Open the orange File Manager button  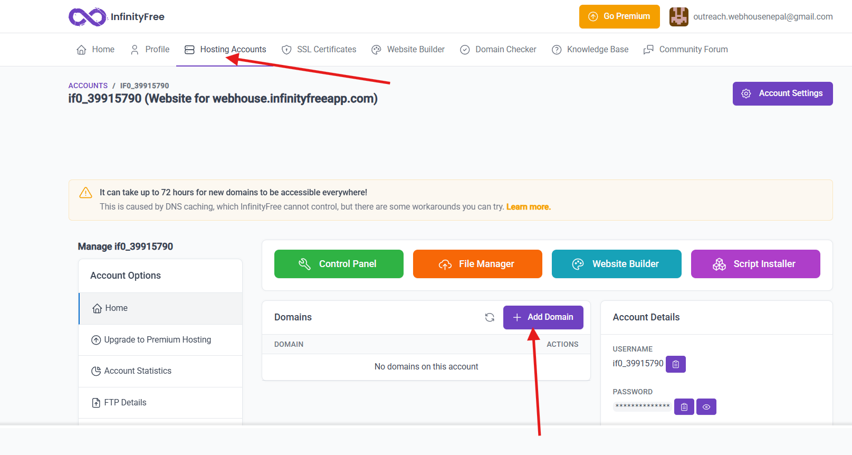tap(477, 264)
